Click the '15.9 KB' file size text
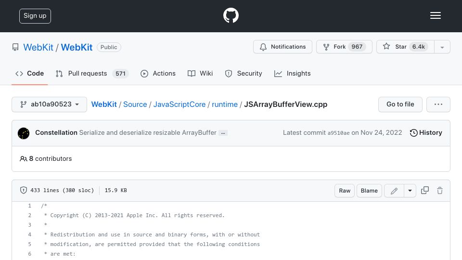 pyautogui.click(x=116, y=190)
